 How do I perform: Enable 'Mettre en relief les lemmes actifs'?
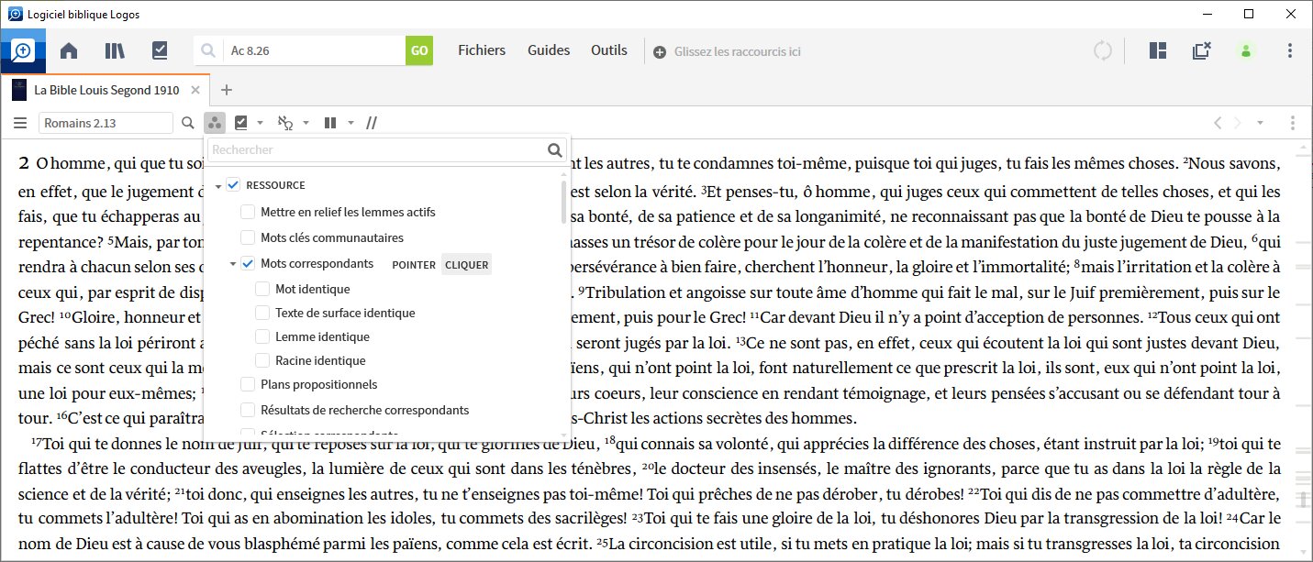pos(248,212)
